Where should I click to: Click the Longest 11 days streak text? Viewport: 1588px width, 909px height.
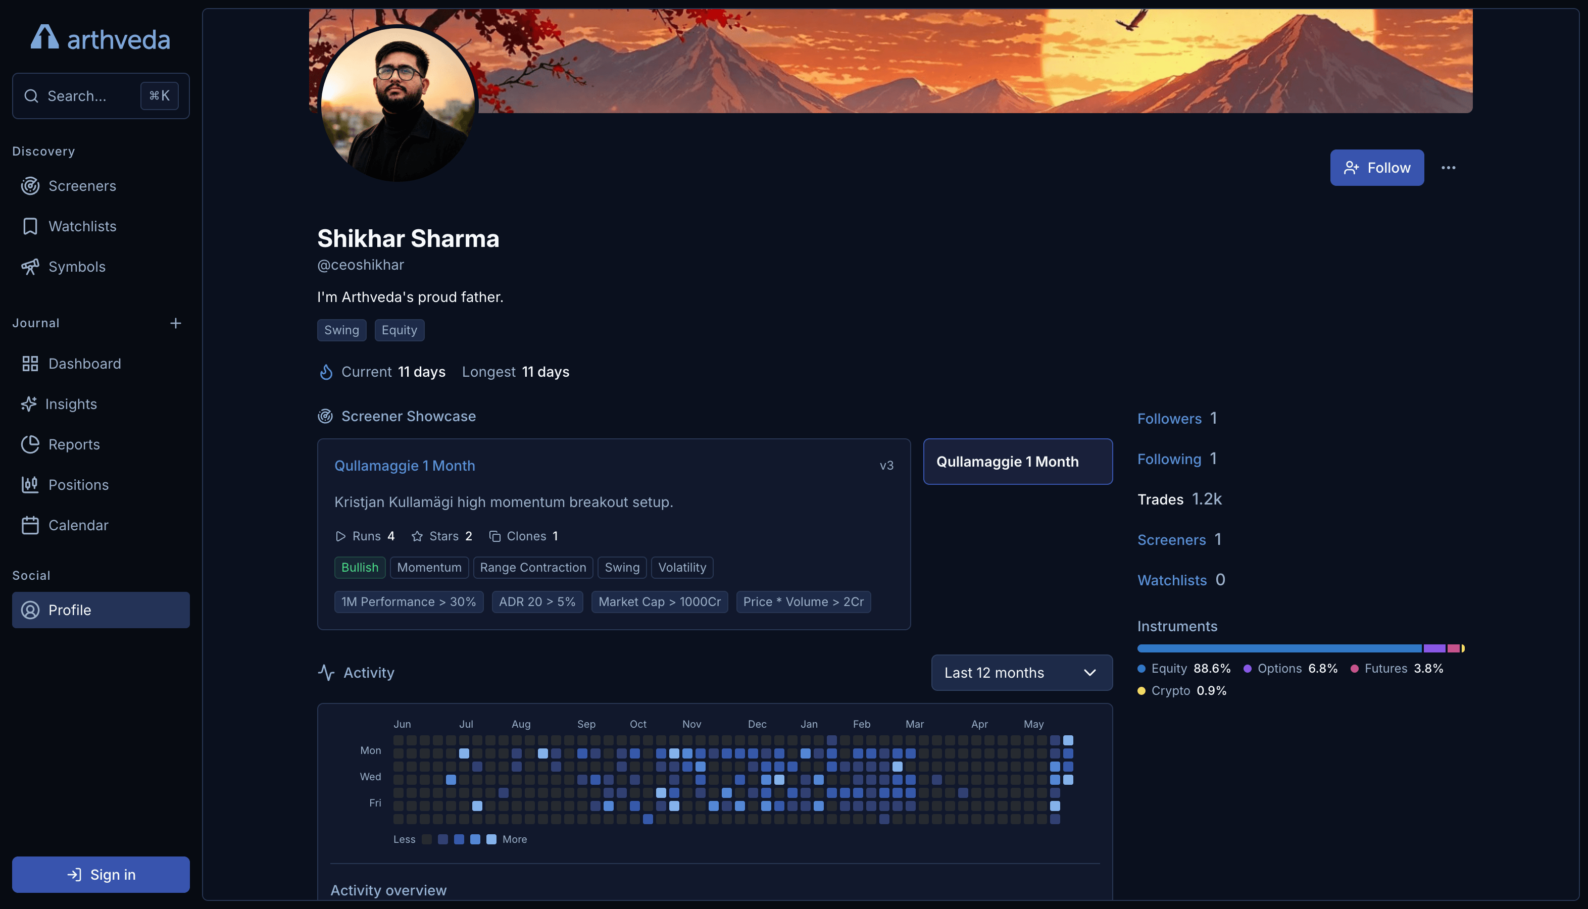point(516,372)
